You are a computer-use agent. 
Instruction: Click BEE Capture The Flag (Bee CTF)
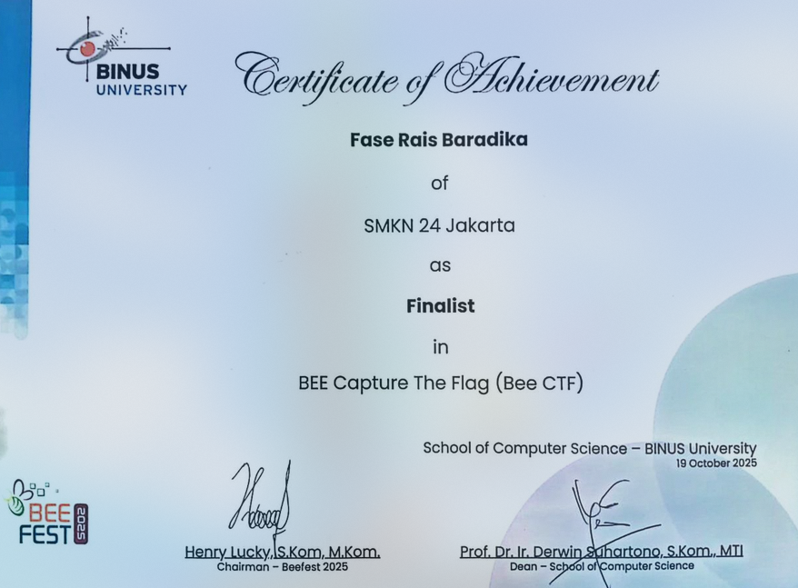point(441,383)
